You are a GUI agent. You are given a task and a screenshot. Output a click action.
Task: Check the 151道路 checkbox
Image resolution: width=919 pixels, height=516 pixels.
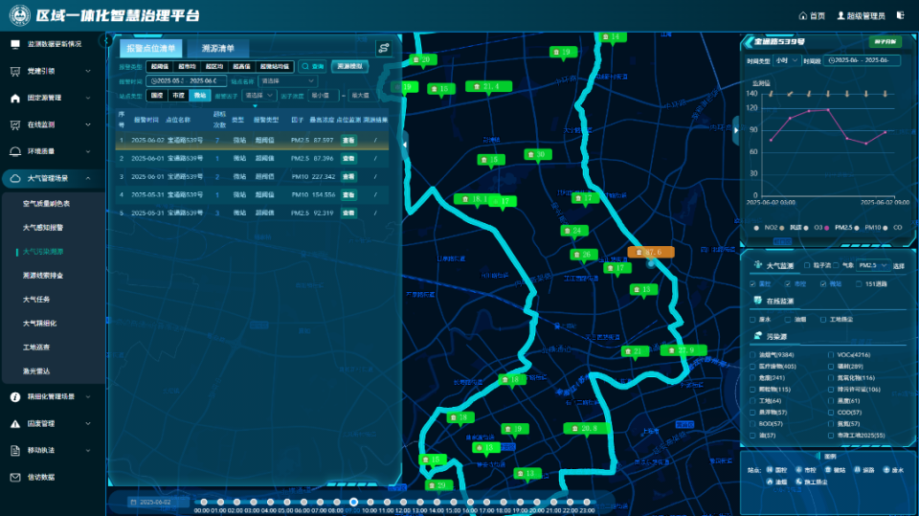(859, 283)
